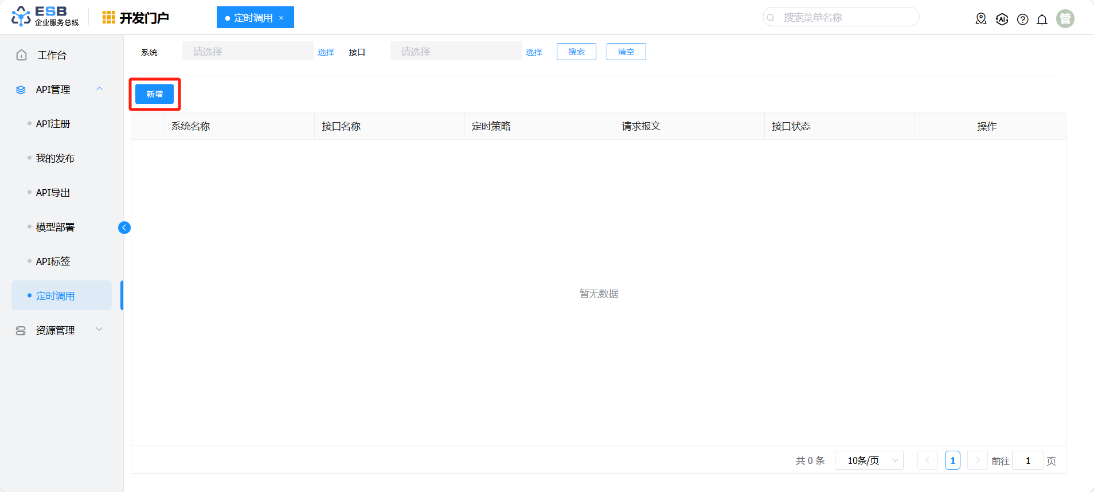Open the notification bell
1094x492 pixels.
[x=1042, y=19]
